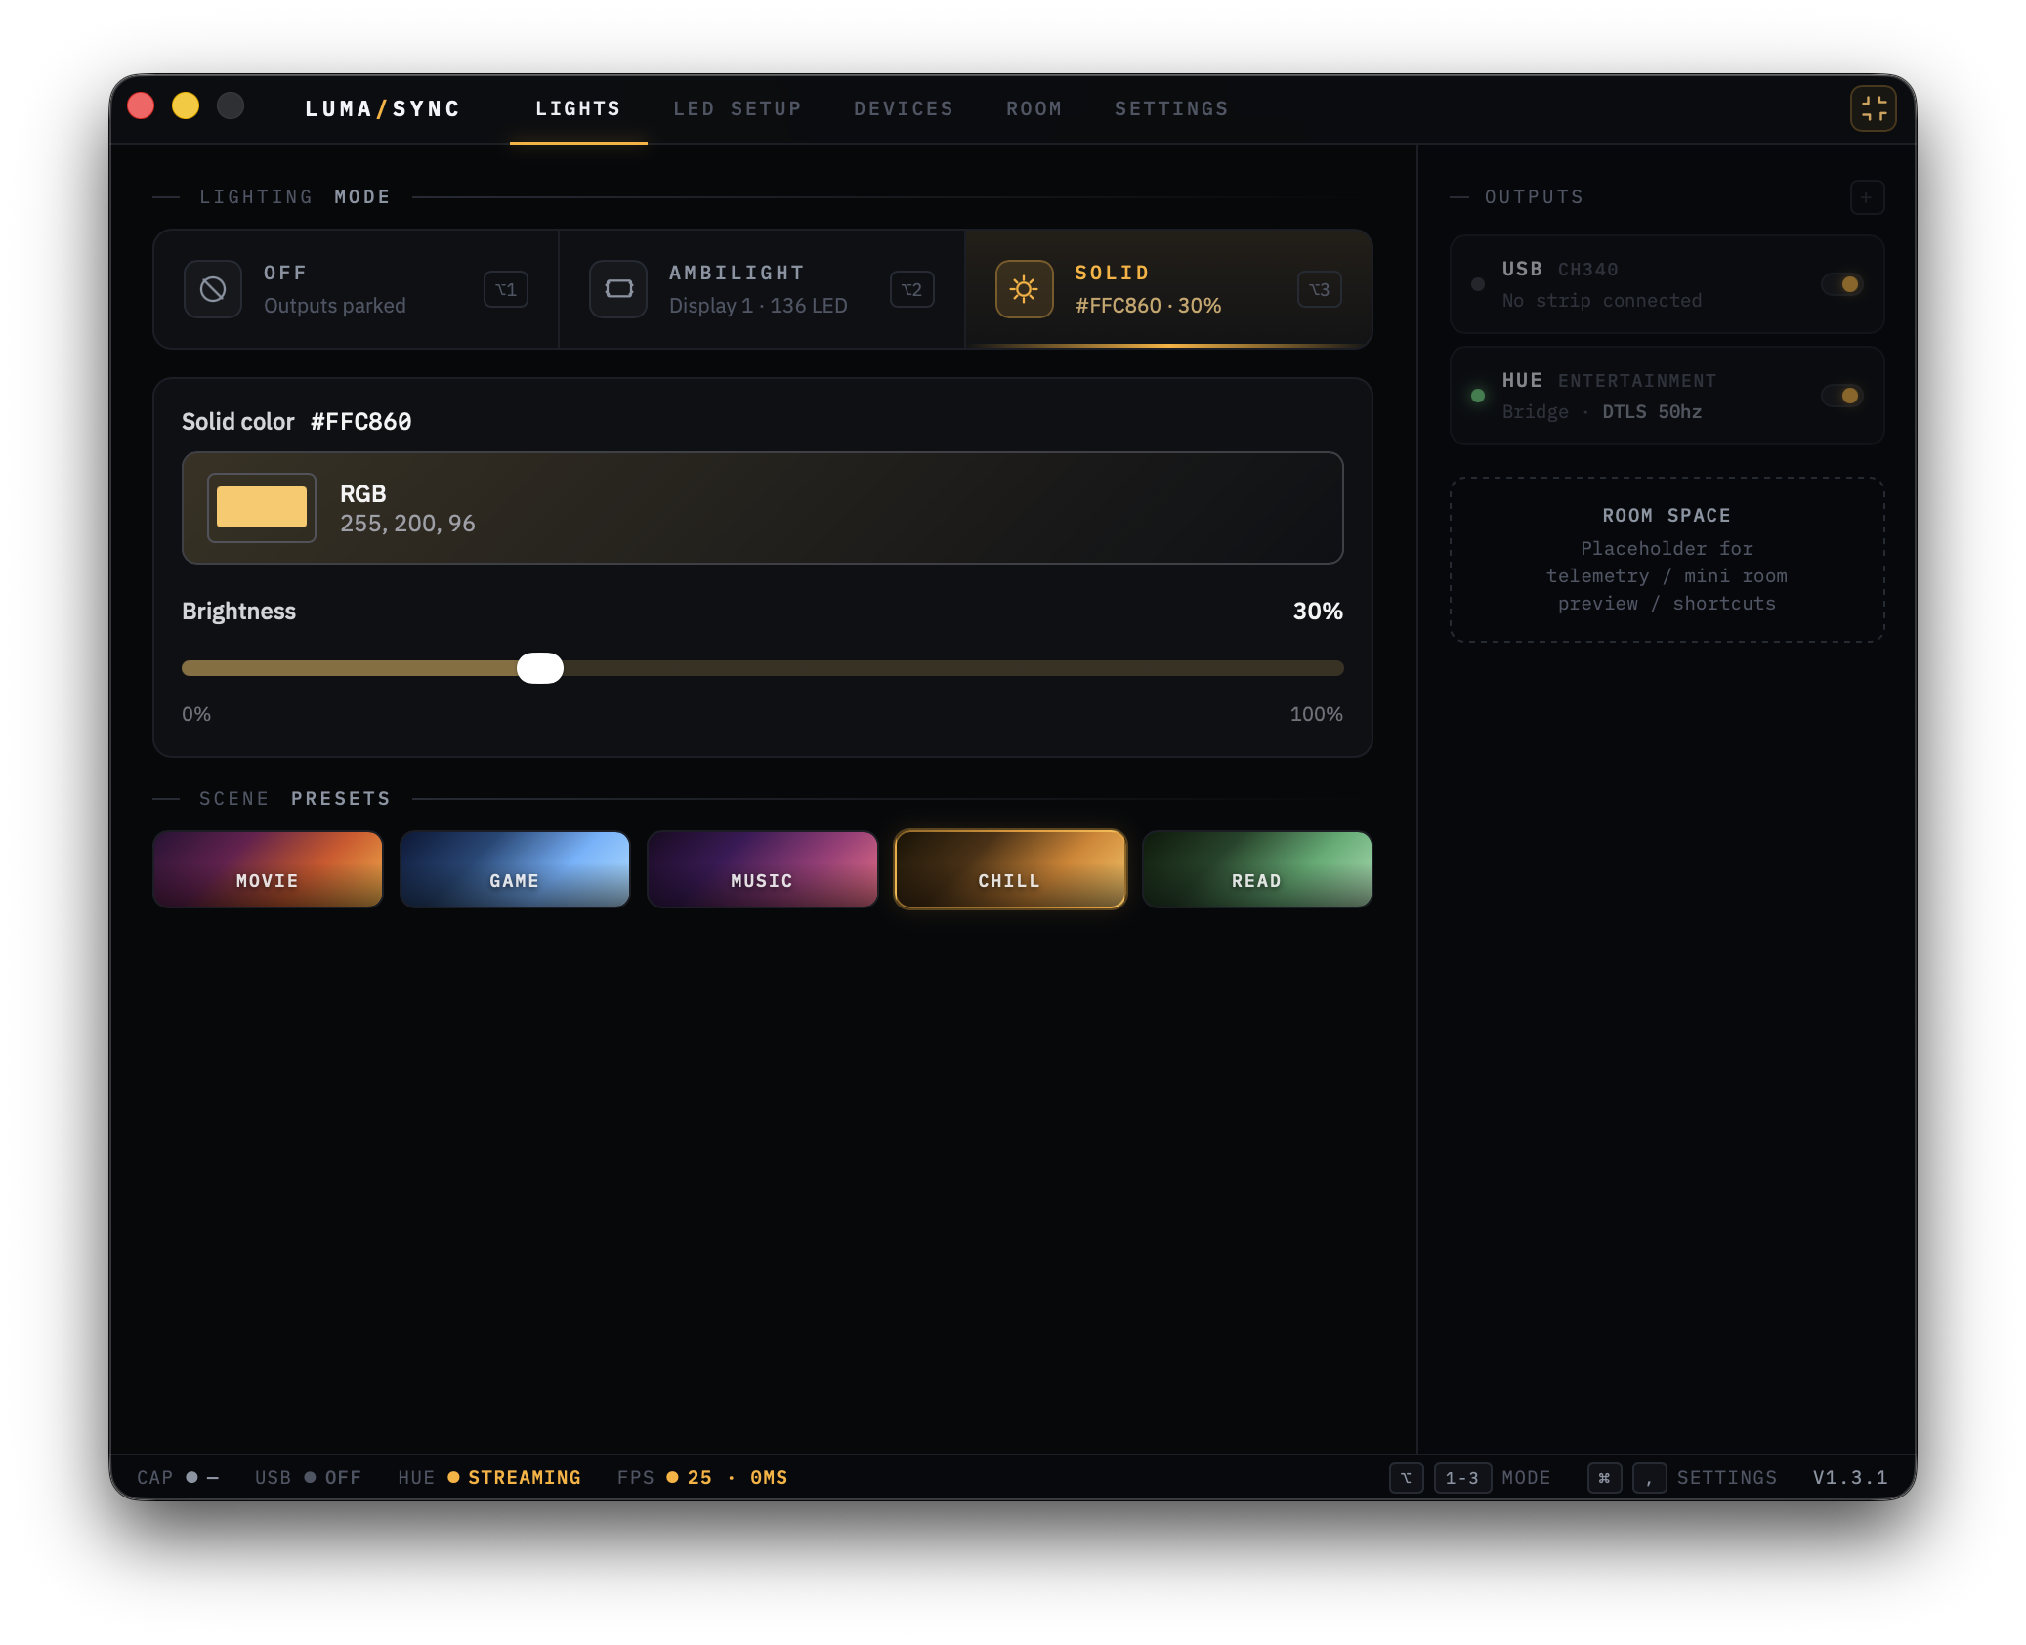
Task: Click the Room Space placeholder panel
Action: pyautogui.click(x=1667, y=560)
